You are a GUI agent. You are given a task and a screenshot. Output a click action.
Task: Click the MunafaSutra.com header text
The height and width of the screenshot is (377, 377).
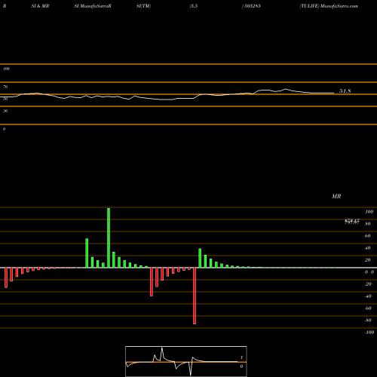click(x=339, y=6)
